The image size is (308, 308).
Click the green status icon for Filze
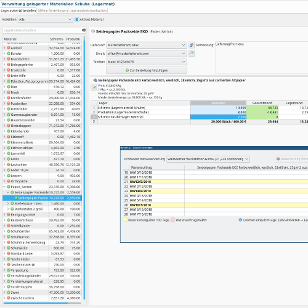pos(9,87)
